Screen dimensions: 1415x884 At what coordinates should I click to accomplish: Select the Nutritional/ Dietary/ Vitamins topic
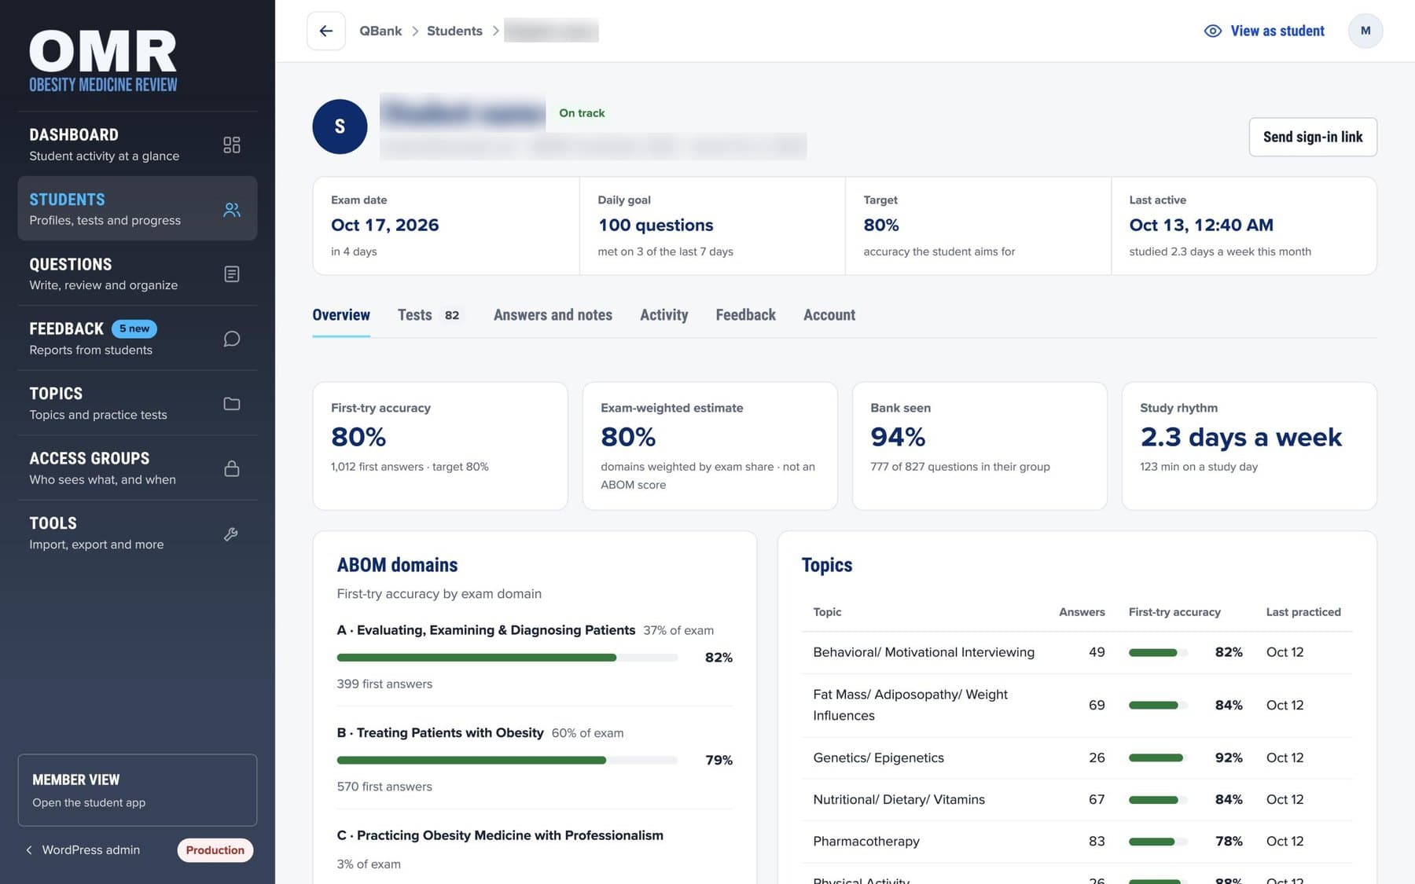tap(1077, 800)
